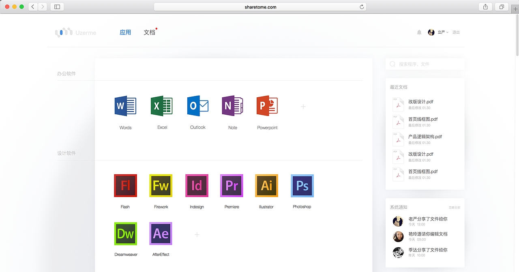Open the Words application
The width and height of the screenshot is (519, 272).
tap(125, 106)
